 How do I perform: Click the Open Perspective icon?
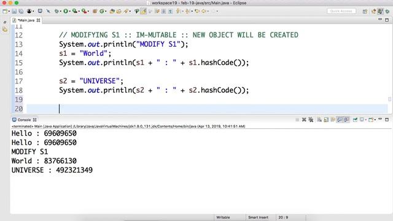[x=365, y=12]
